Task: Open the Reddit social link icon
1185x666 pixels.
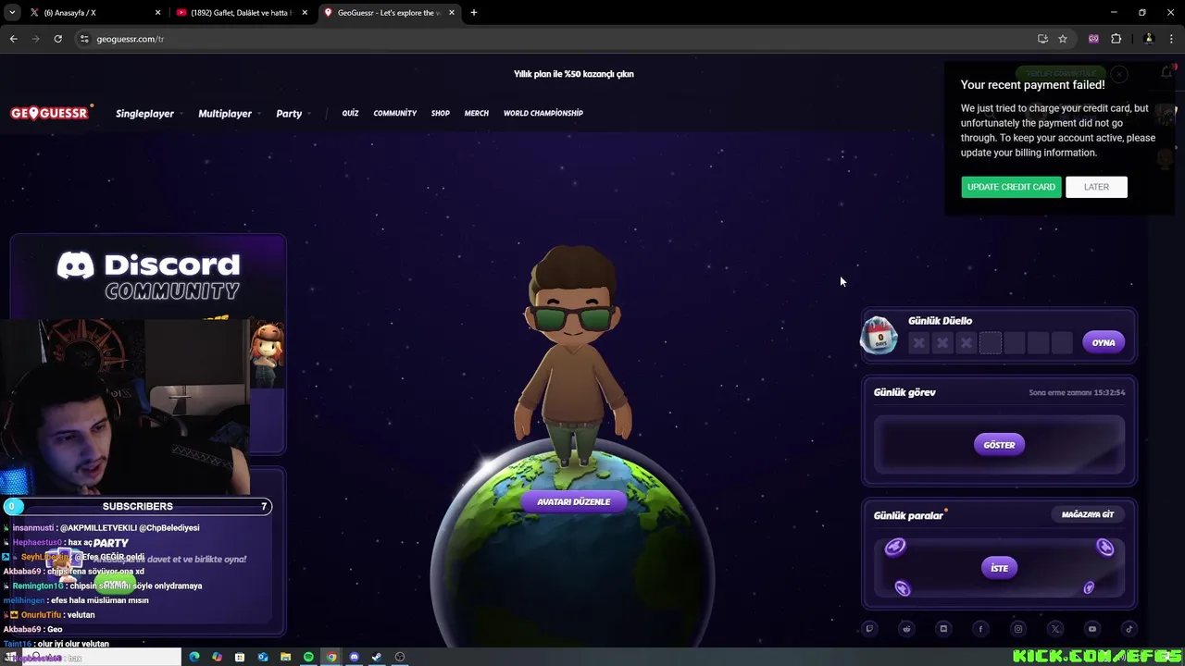Action: click(906, 629)
